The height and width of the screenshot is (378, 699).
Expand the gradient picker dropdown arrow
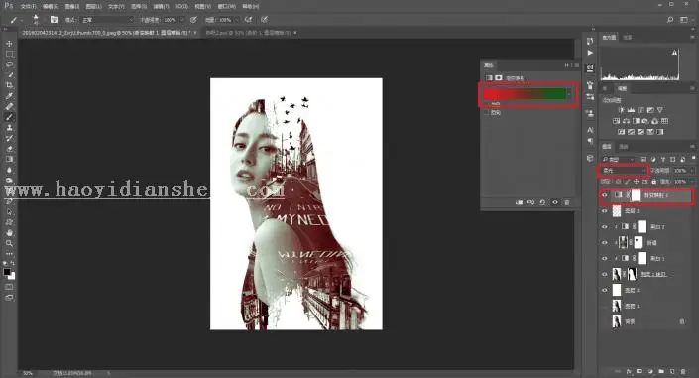pyautogui.click(x=569, y=93)
